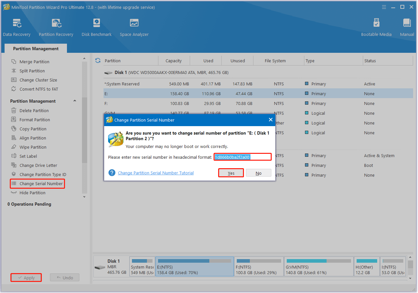Click Change Serial Number action
Viewport: 418px width, 293px height.
37,183
